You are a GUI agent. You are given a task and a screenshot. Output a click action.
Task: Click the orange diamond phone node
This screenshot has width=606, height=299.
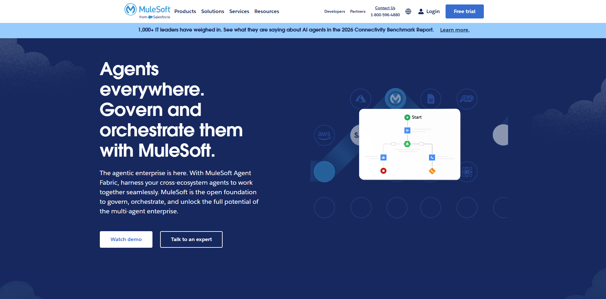click(x=432, y=171)
